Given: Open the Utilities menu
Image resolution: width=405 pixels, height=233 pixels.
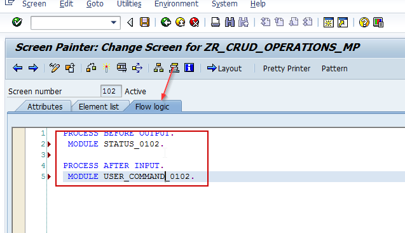Looking at the screenshot, I should coord(129,4).
